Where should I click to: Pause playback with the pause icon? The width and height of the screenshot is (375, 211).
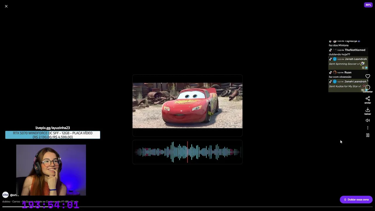tap(368, 135)
